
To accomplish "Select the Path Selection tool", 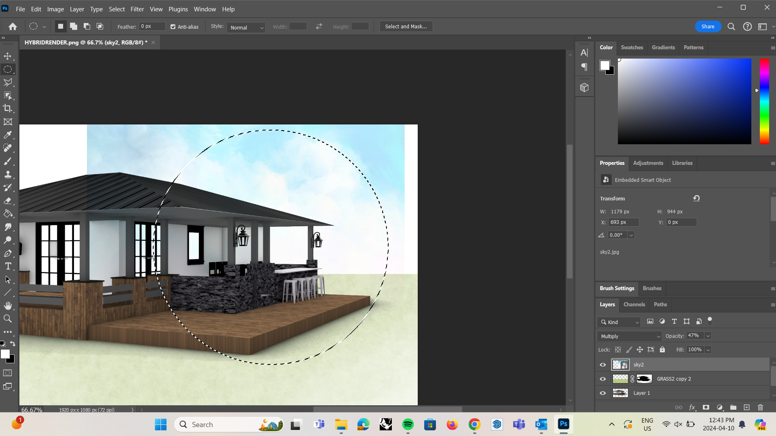I will pos(8,280).
